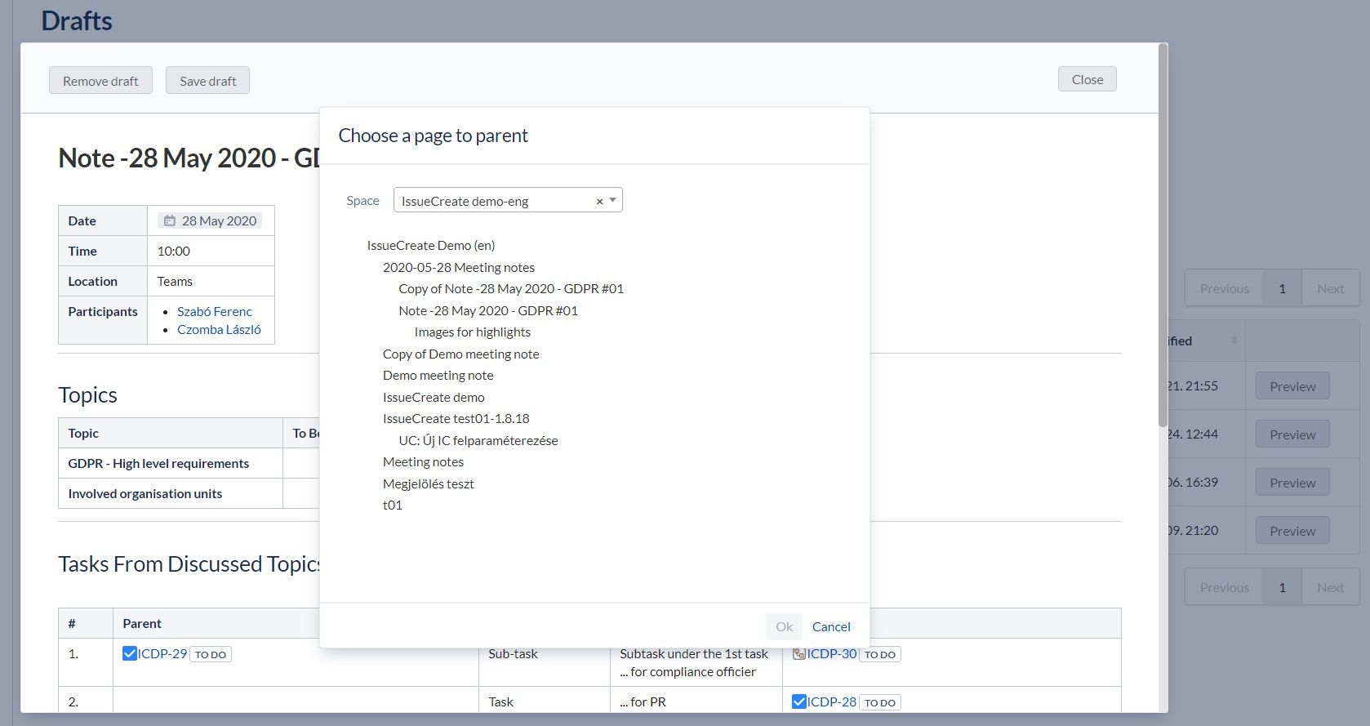Select IssueCreate Demo (en) root page
Viewport: 1370px width, 726px height.
click(431, 245)
